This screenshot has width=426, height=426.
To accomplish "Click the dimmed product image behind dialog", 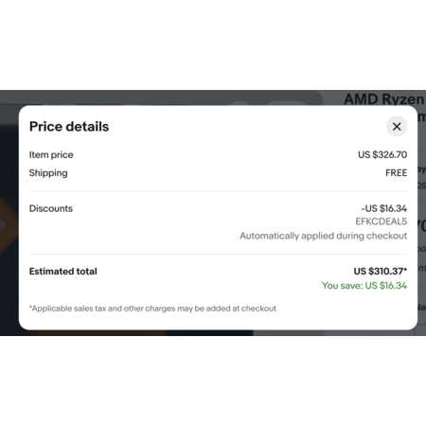I will [x=9, y=221].
